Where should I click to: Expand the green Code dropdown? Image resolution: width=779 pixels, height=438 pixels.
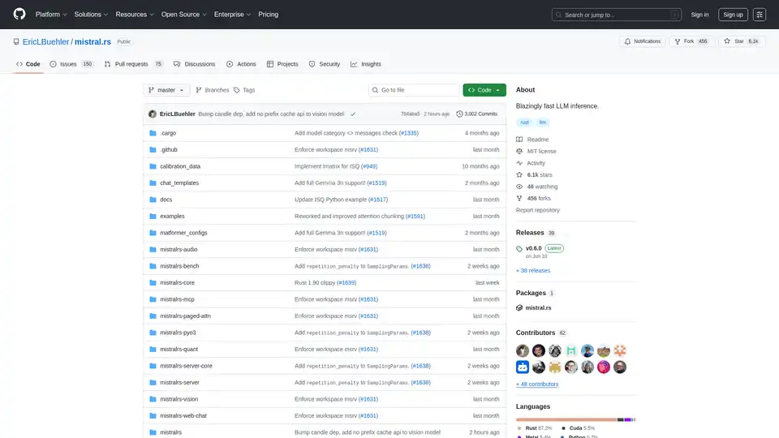pos(484,90)
